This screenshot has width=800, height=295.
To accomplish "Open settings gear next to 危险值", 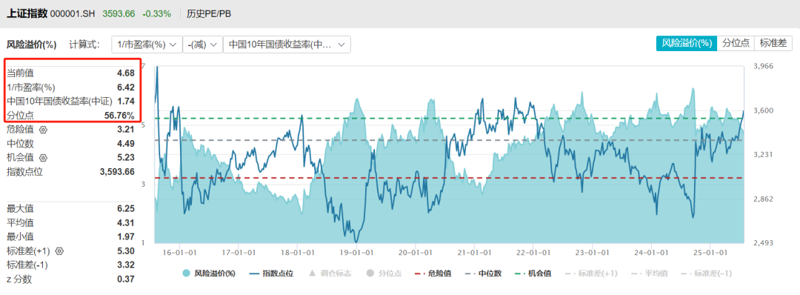I will (x=43, y=130).
